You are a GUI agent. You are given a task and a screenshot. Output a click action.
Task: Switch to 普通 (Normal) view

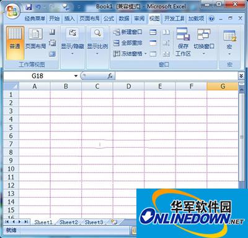tap(15, 43)
